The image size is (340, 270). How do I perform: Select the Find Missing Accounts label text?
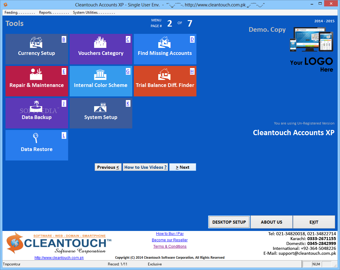[165, 53]
